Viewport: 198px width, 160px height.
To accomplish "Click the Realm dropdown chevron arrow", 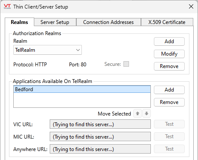I will 78,50.
